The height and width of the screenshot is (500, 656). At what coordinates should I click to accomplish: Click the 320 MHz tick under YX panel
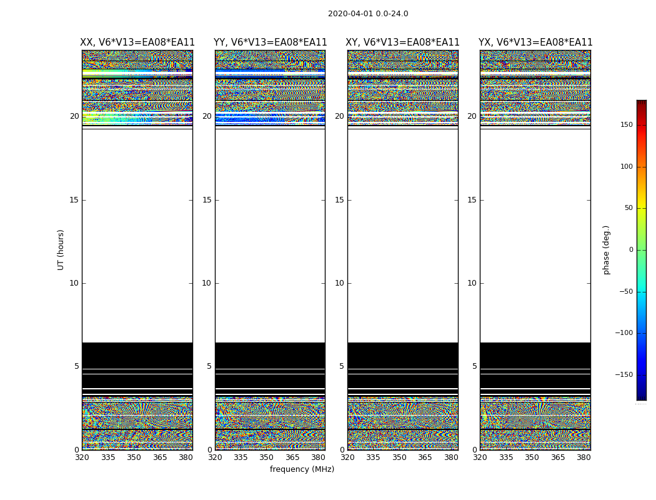click(480, 457)
